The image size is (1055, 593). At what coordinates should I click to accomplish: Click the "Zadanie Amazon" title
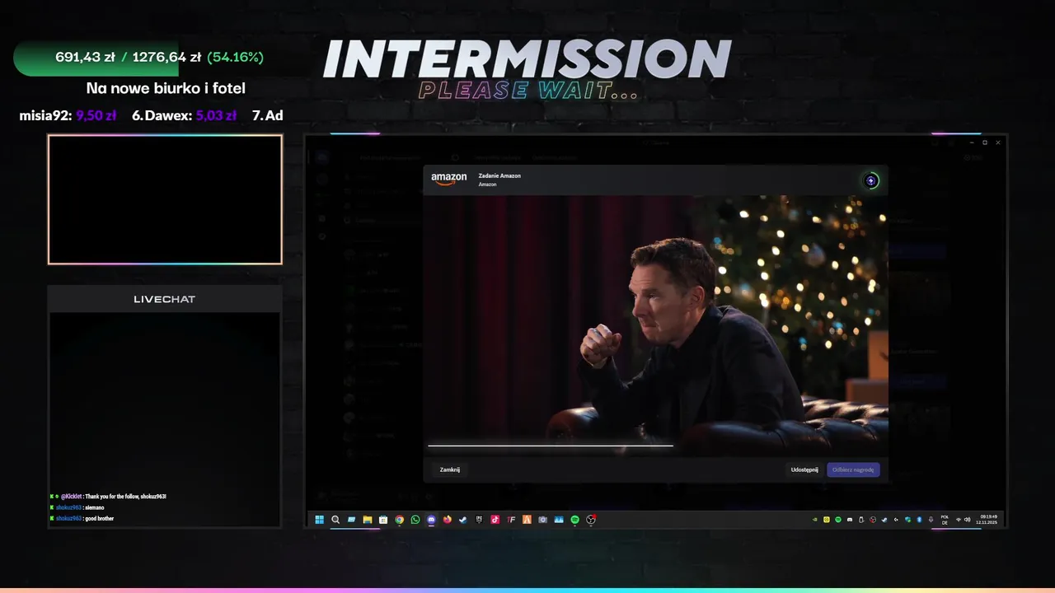499,175
